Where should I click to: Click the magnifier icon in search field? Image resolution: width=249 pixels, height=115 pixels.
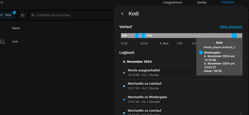tap(33, 15)
